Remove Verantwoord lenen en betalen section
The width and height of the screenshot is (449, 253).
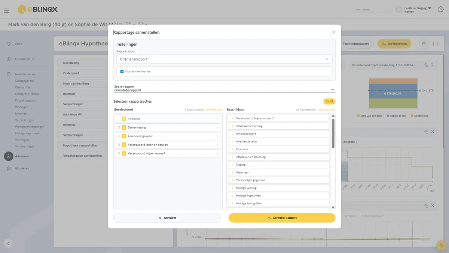coord(217,145)
